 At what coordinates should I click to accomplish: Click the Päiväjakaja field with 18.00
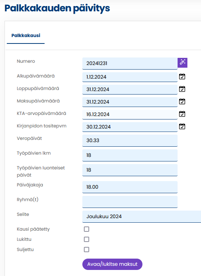[x=130, y=187]
